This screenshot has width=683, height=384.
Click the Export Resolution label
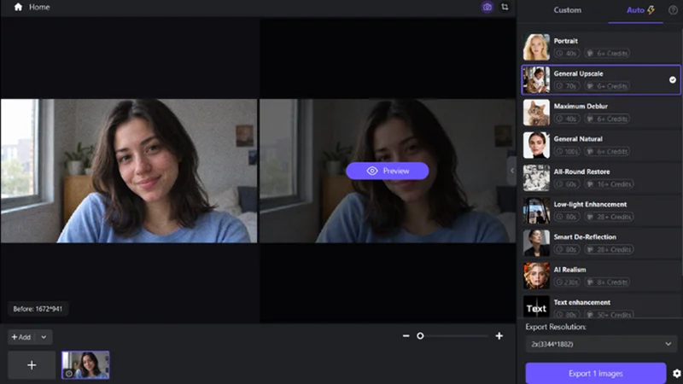pyautogui.click(x=556, y=327)
